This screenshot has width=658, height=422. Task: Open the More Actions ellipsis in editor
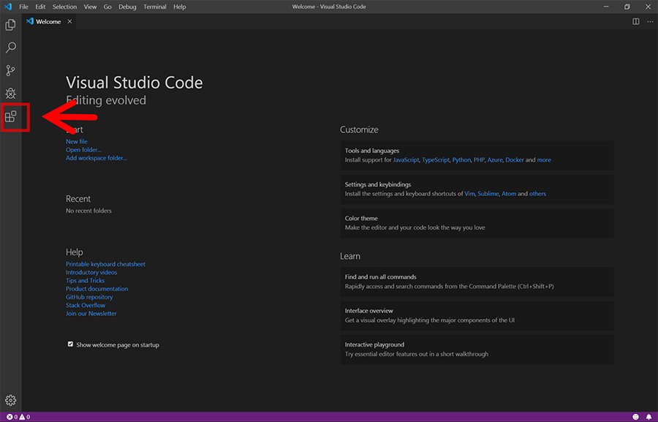pos(650,21)
